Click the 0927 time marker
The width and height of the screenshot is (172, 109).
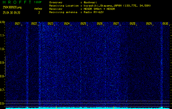(x=116, y=24)
